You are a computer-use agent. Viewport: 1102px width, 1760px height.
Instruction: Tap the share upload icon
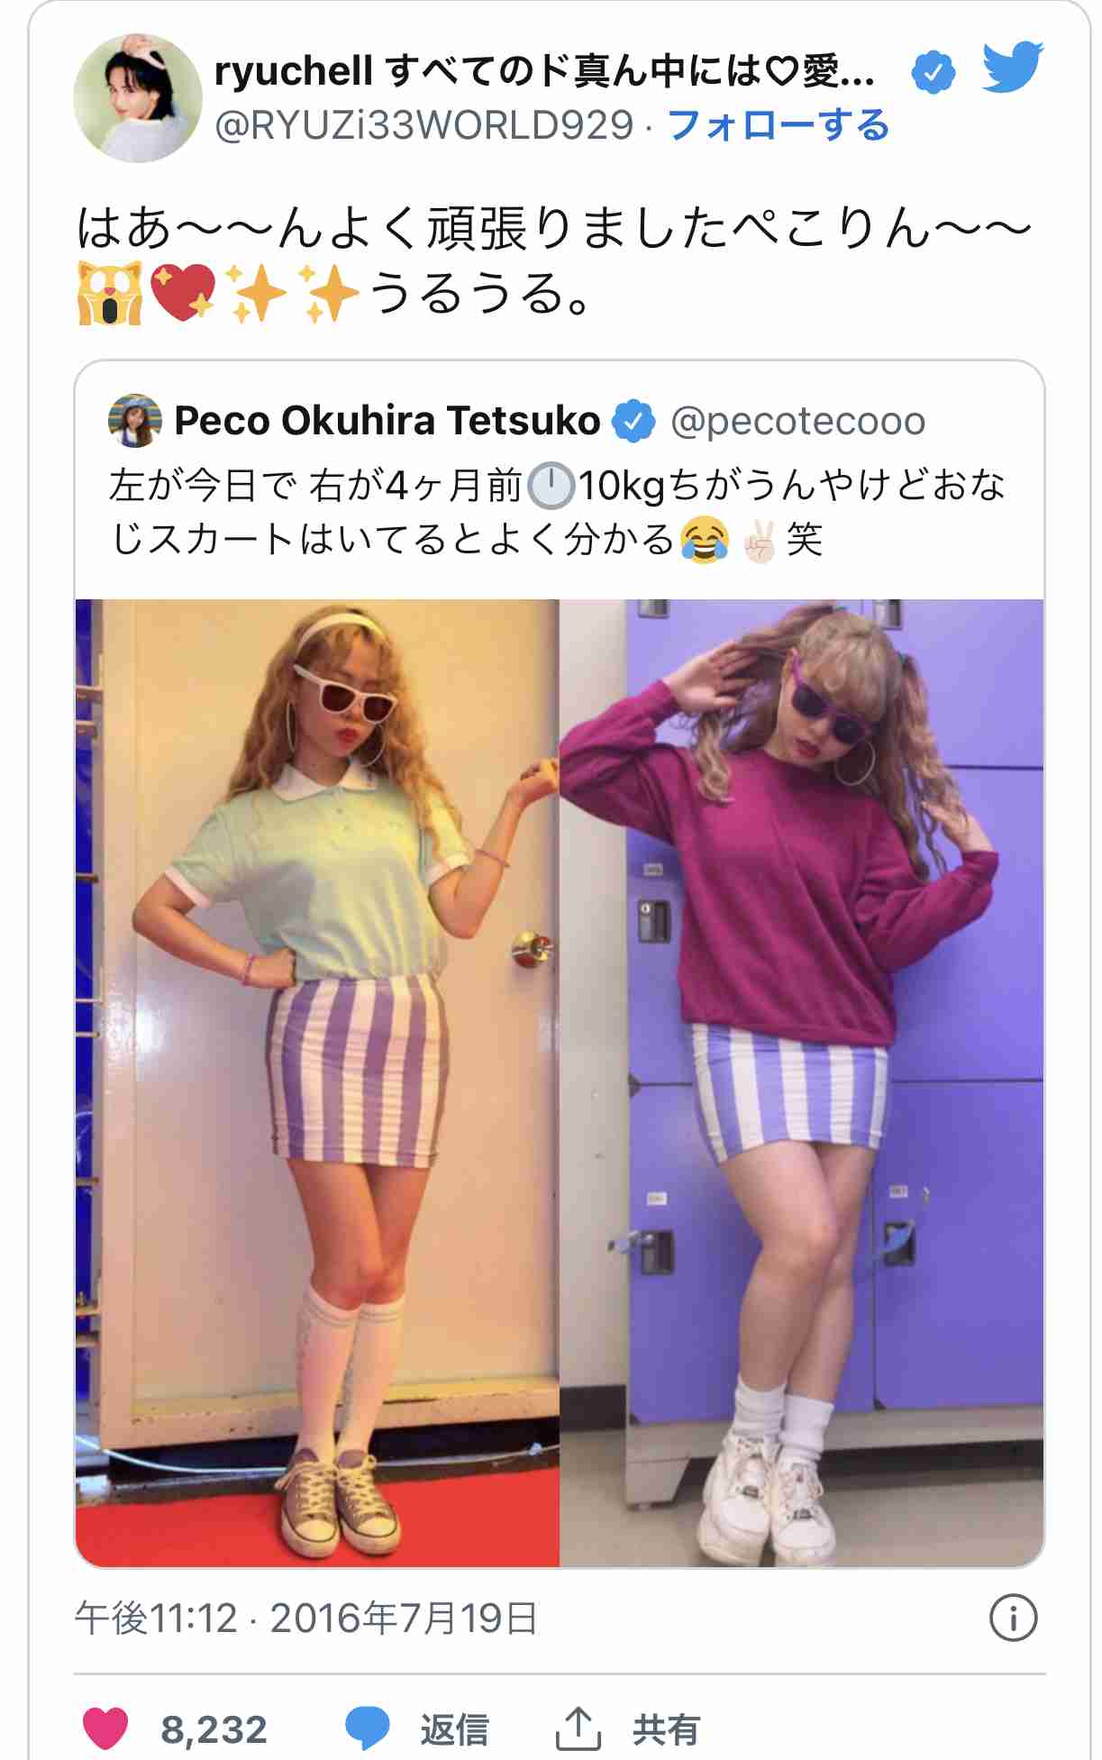tap(578, 1728)
